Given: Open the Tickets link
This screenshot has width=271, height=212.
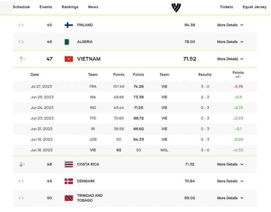Looking at the screenshot, I should click(x=226, y=7).
